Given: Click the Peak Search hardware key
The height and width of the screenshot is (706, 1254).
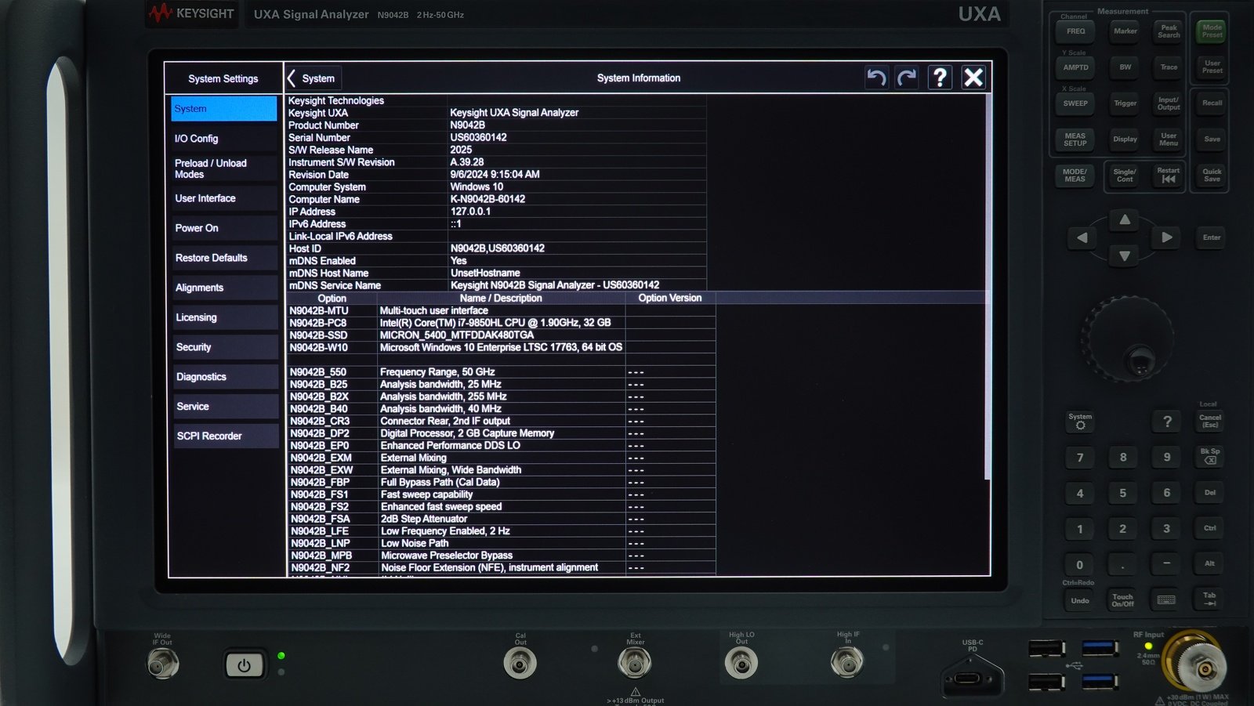Looking at the screenshot, I should (1169, 31).
